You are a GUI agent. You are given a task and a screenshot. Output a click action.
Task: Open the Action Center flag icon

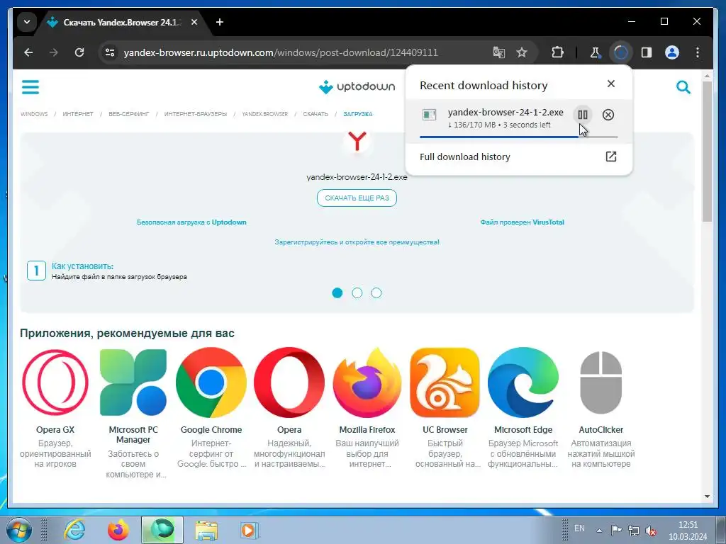point(616,531)
